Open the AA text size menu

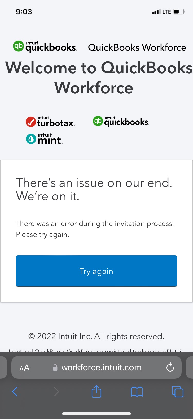(x=24, y=367)
